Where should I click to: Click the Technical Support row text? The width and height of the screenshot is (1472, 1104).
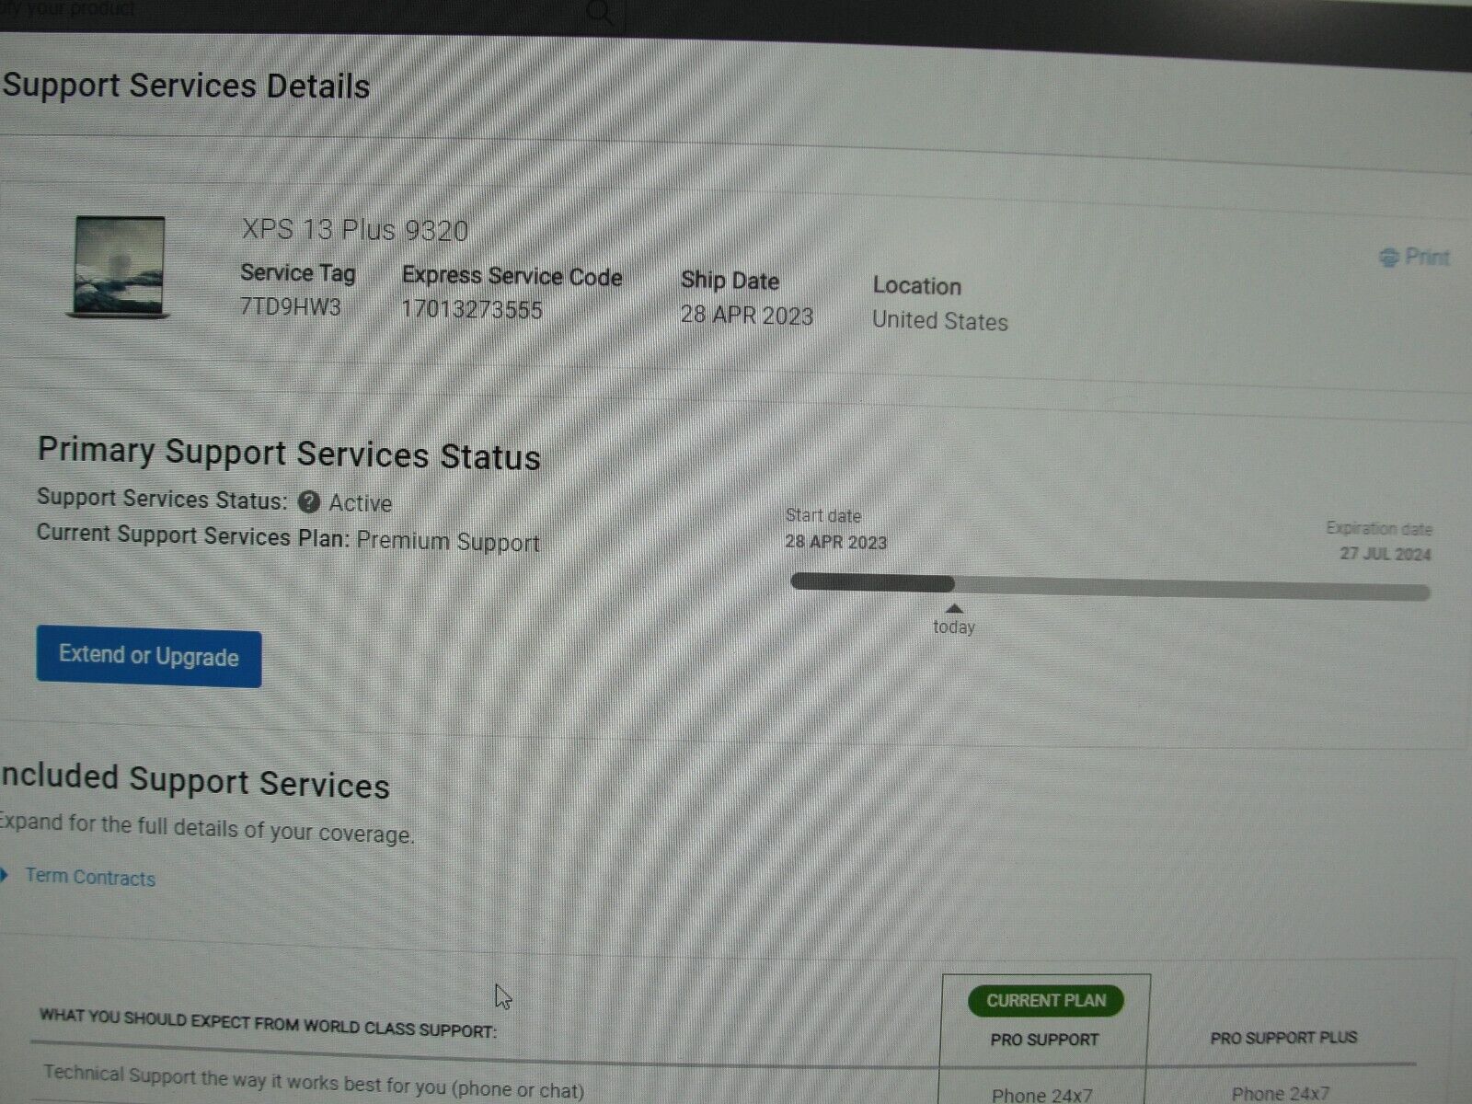[314, 1082]
